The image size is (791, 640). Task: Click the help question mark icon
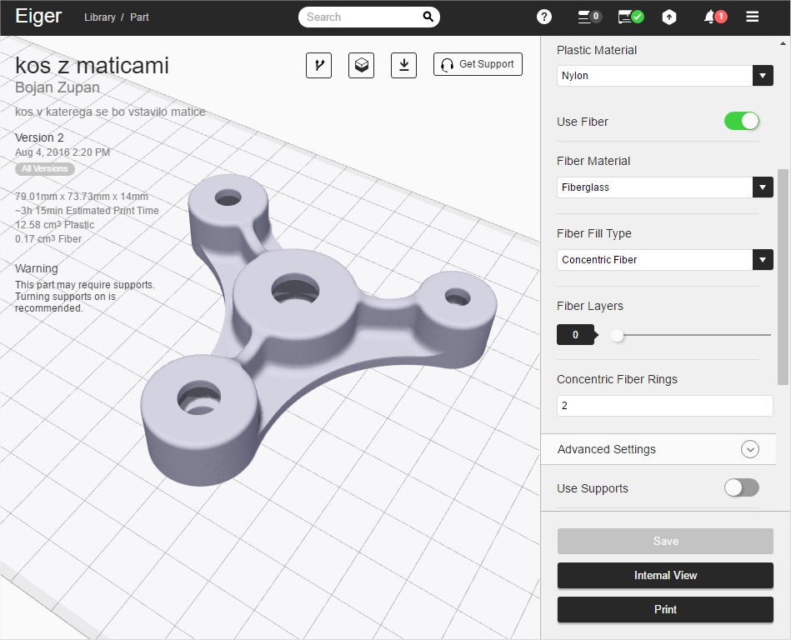click(x=544, y=17)
